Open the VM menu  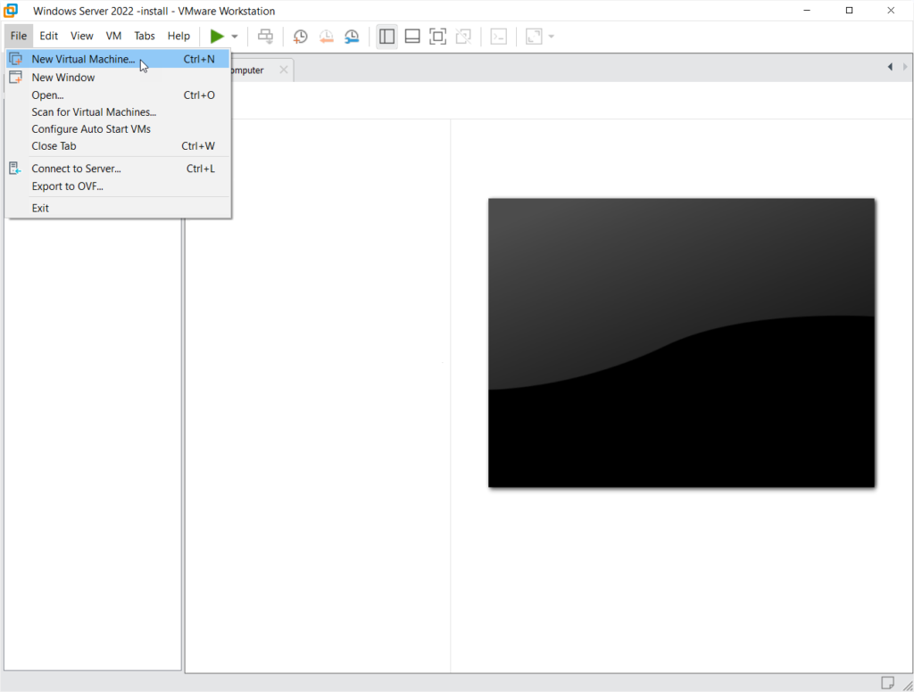[x=113, y=36]
